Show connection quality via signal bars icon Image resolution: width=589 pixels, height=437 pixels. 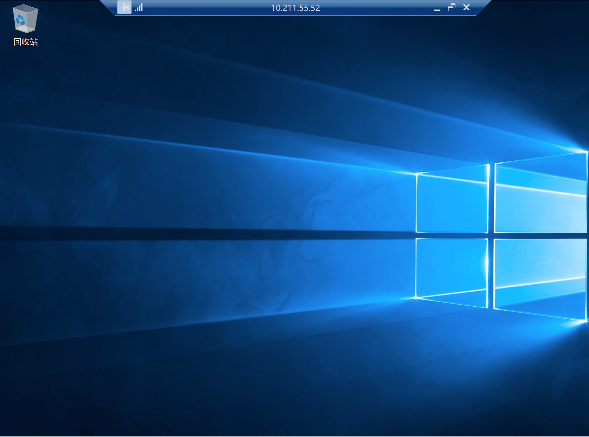click(139, 7)
